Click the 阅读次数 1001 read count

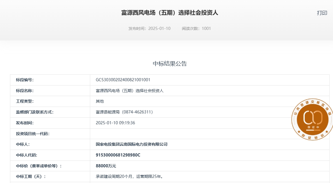pos(196,29)
